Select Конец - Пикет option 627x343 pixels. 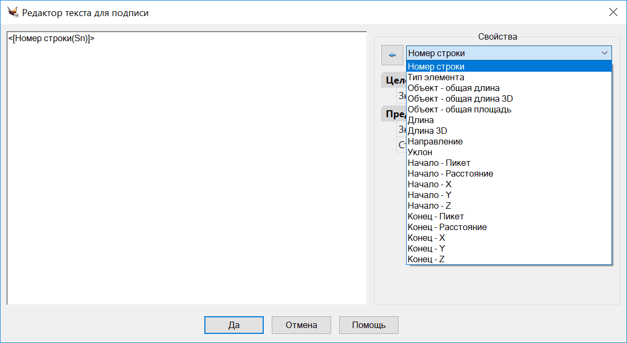click(x=435, y=217)
